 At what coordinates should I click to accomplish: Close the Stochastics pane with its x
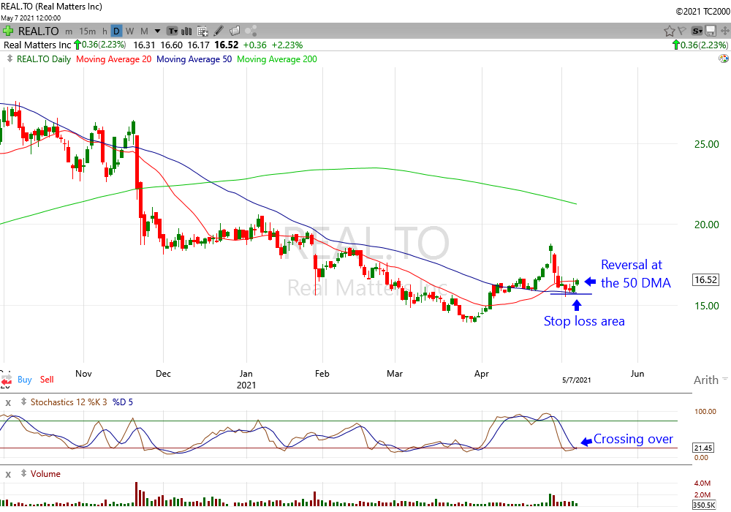coord(8,402)
